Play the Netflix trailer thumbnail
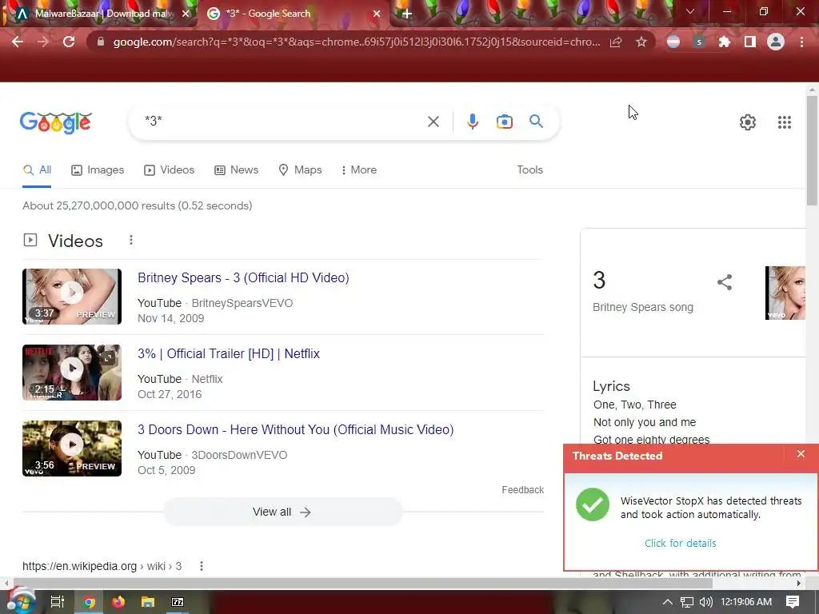Viewport: 819px width, 614px height. point(72,373)
